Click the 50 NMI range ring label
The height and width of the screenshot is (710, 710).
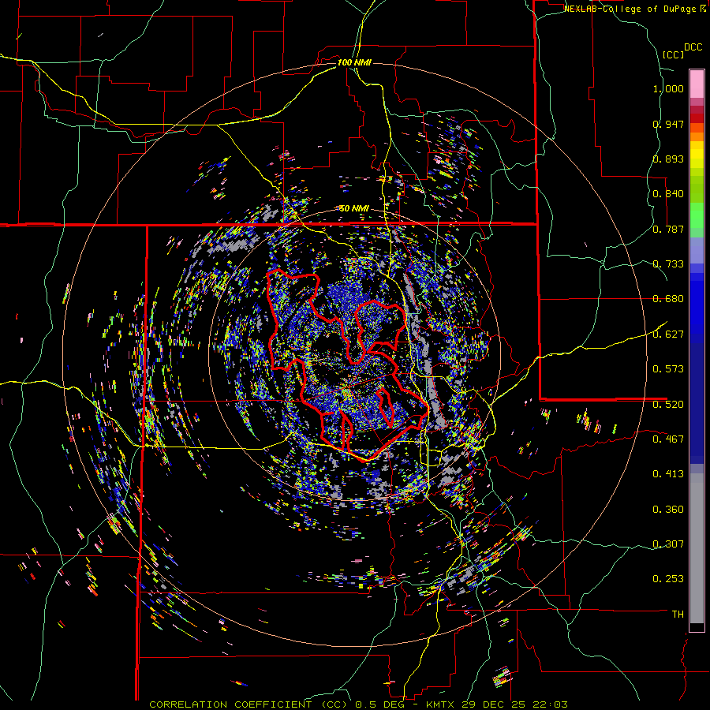click(x=354, y=208)
